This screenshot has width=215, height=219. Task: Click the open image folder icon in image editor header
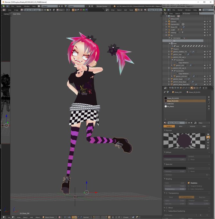pos(48,10)
